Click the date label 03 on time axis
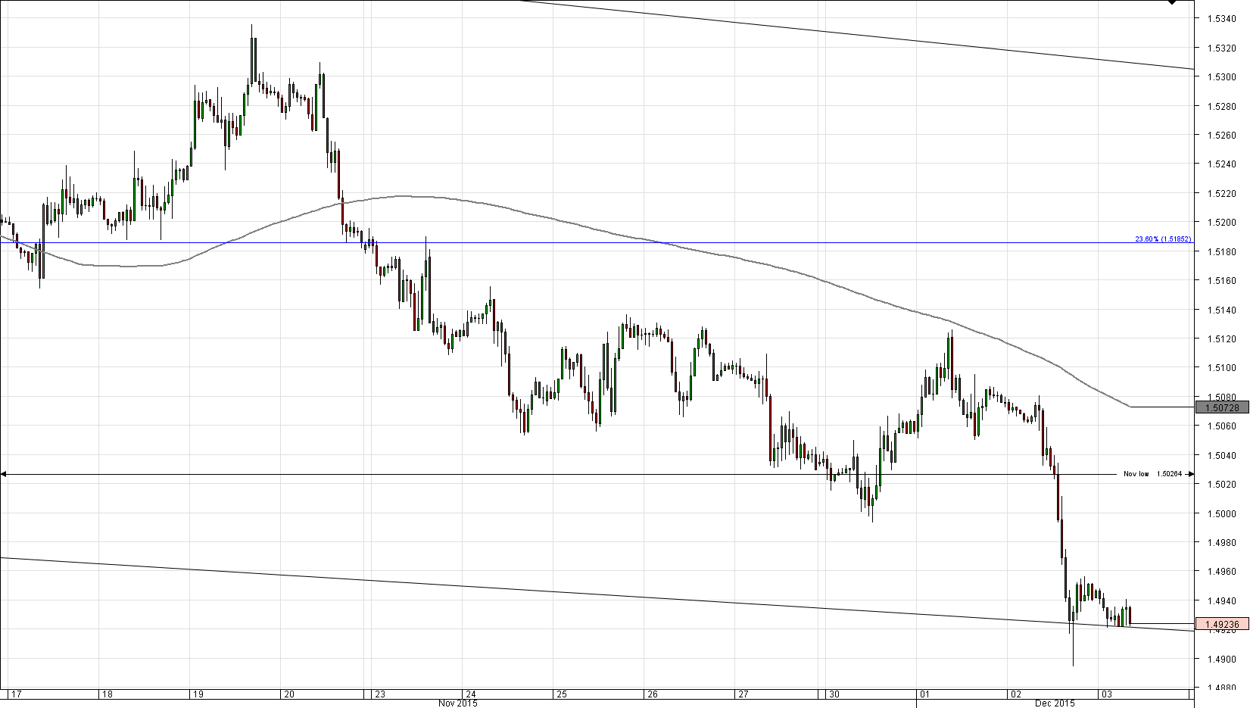1250x708 pixels. click(x=1106, y=694)
